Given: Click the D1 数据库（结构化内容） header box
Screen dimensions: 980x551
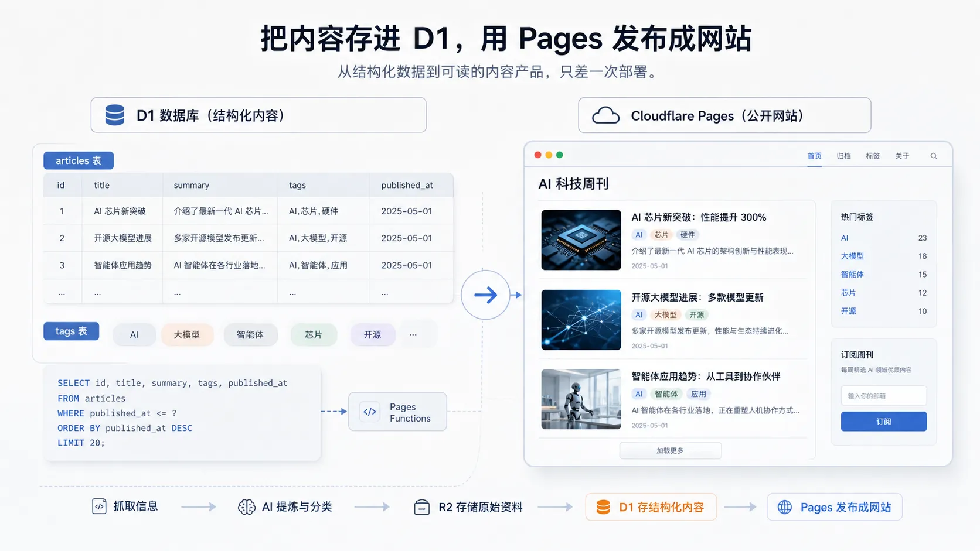Looking at the screenshot, I should pyautogui.click(x=258, y=115).
